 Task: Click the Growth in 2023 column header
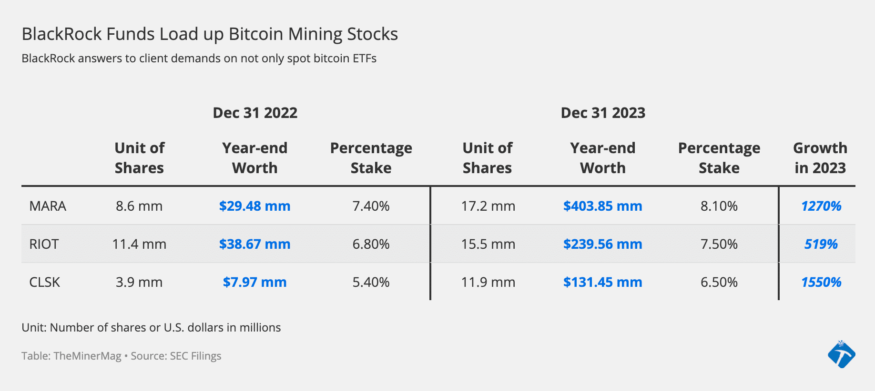point(820,158)
